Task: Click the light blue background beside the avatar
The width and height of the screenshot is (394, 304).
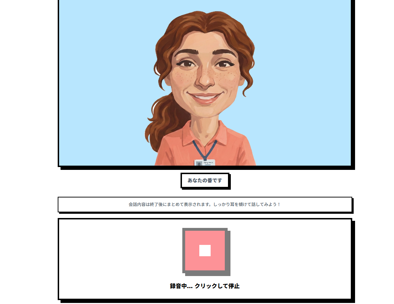Action: 101,83
